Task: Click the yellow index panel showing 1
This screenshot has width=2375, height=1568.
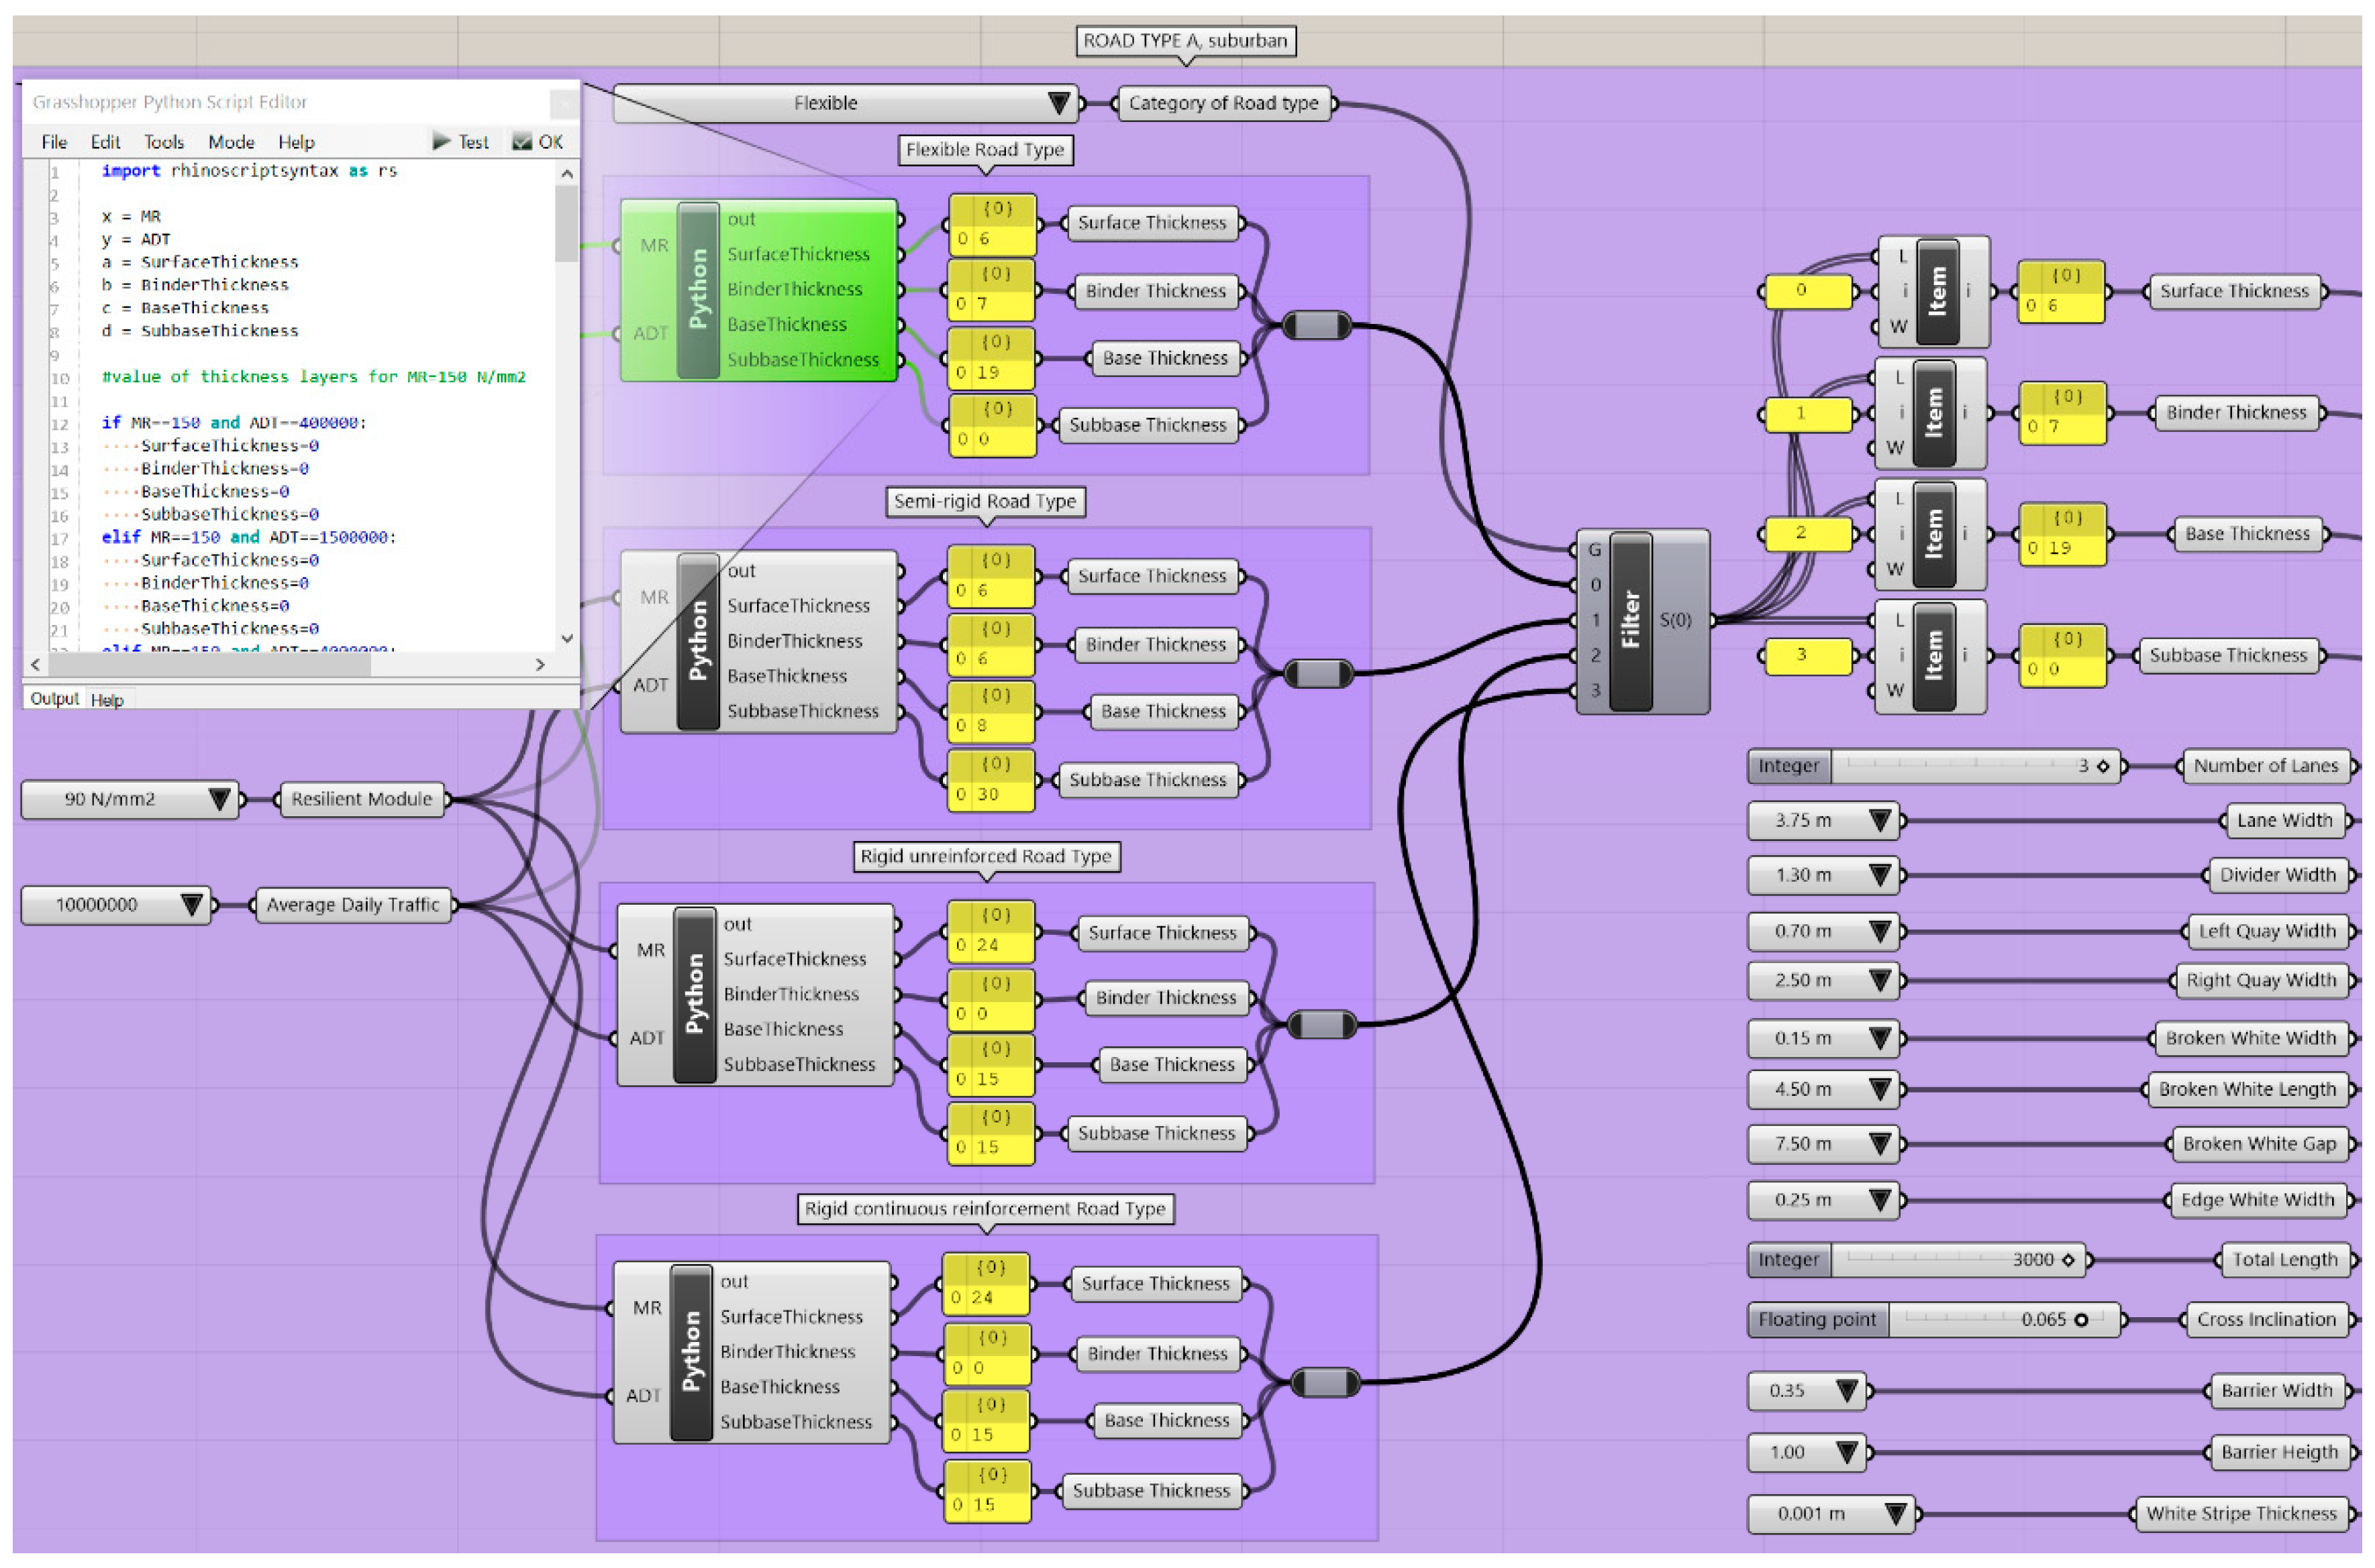Action: click(x=1809, y=413)
